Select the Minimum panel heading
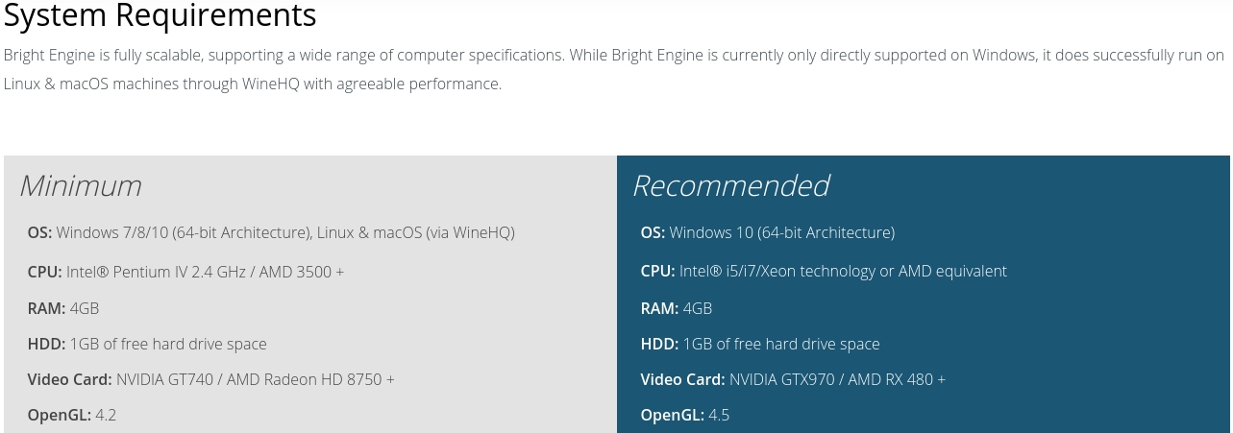The height and width of the screenshot is (433, 1233). (x=81, y=185)
